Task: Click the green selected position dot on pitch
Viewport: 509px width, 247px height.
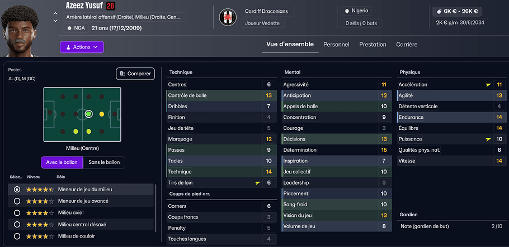Action: click(x=88, y=114)
